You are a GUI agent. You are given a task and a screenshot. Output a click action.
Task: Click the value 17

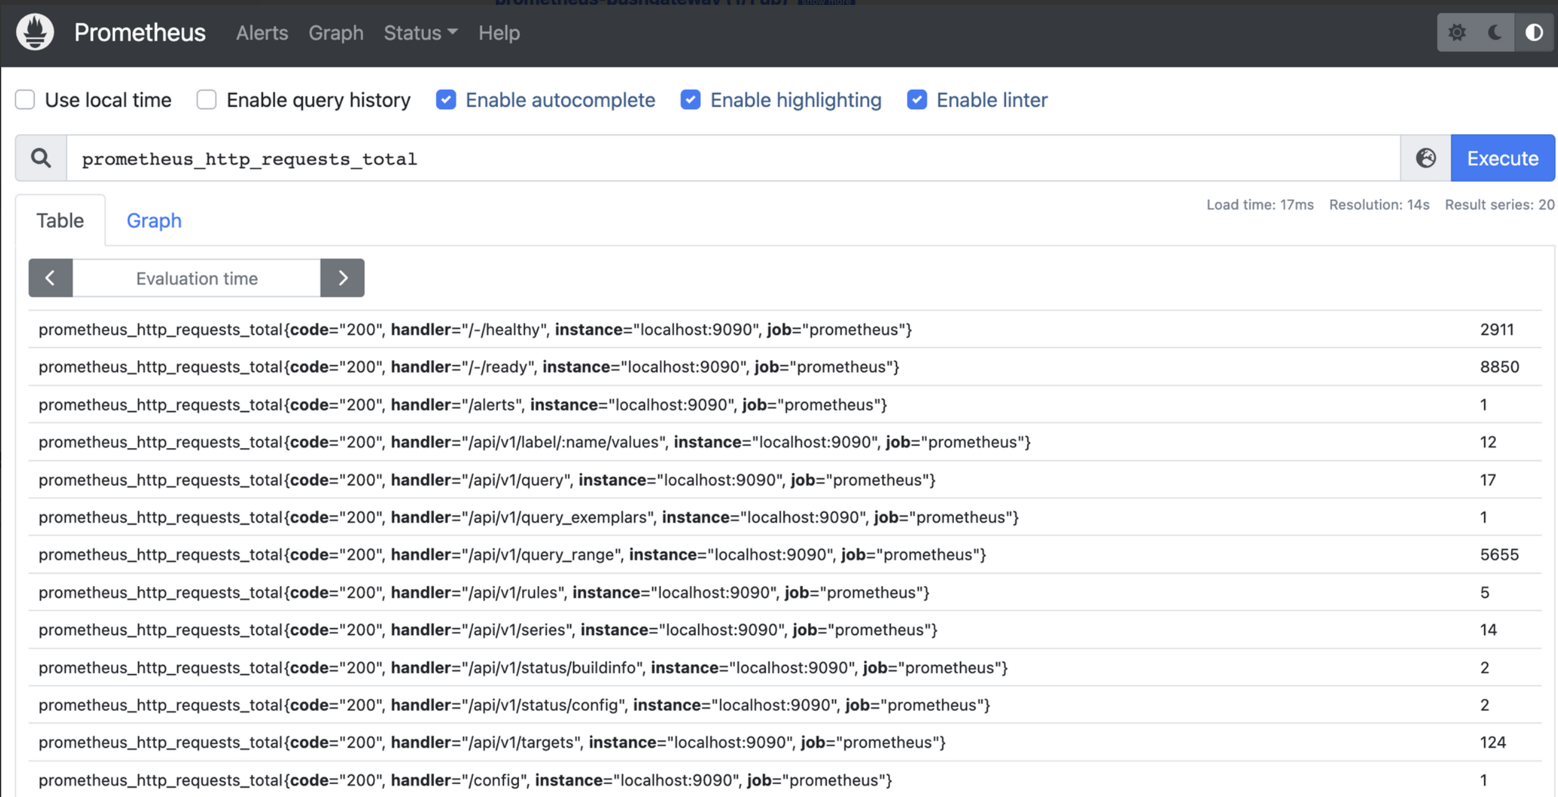(x=1488, y=480)
